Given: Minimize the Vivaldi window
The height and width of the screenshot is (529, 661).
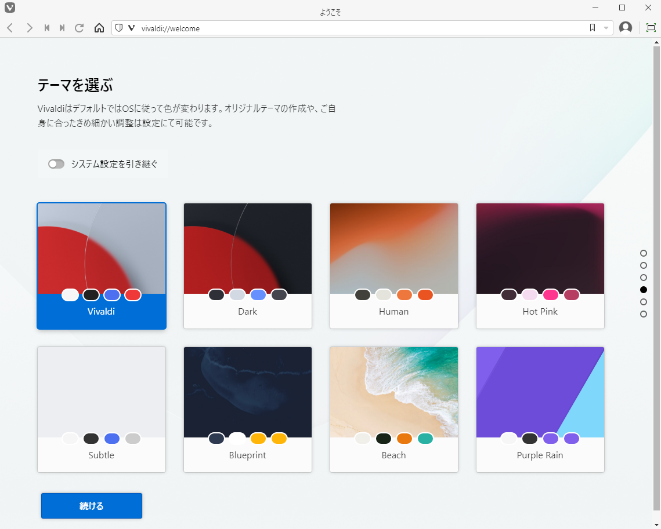Looking at the screenshot, I should (x=595, y=8).
